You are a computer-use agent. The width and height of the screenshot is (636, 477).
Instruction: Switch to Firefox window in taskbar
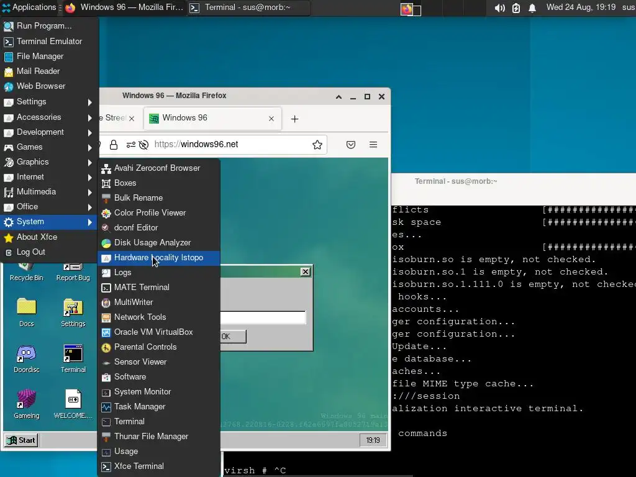[124, 7]
